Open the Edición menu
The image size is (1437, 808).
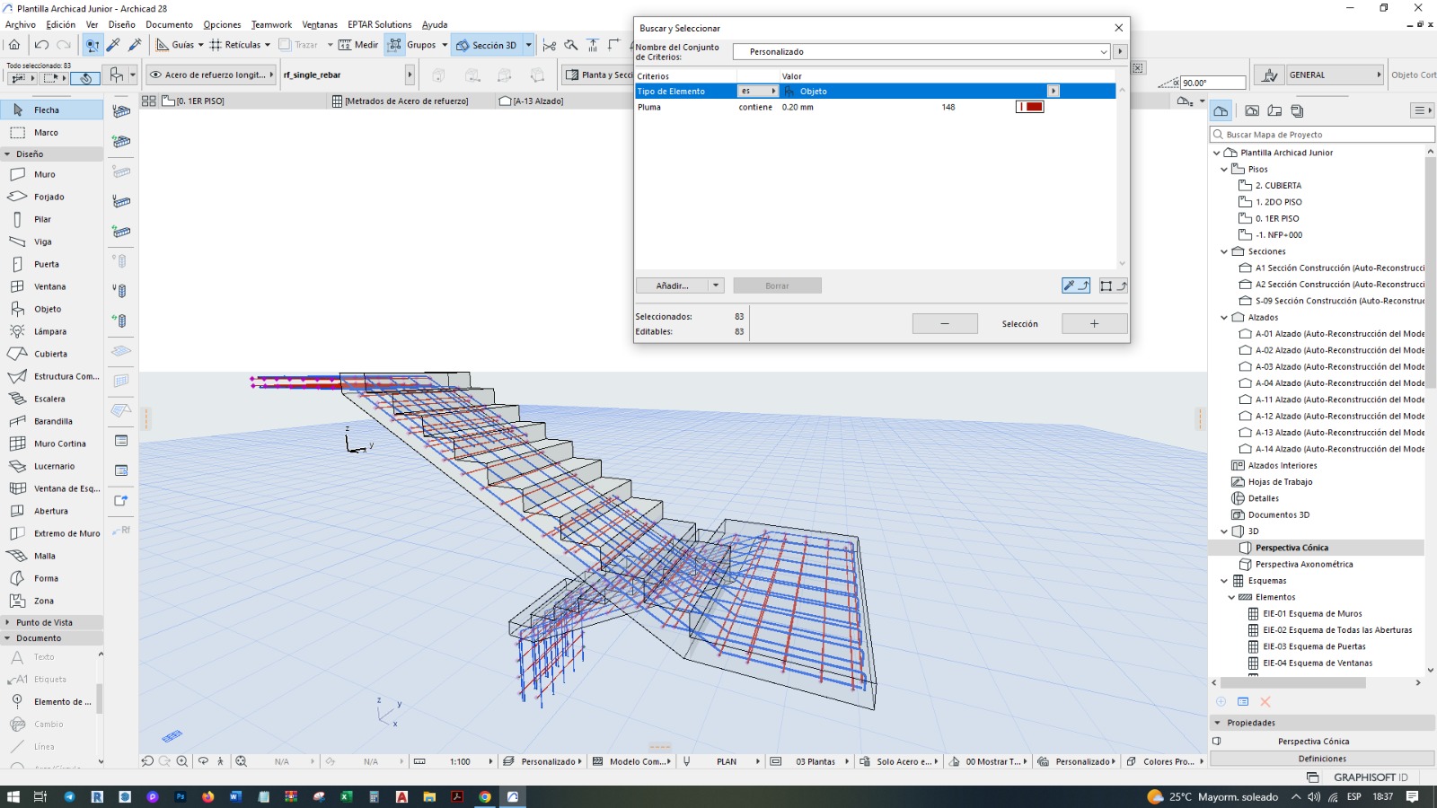[61, 25]
